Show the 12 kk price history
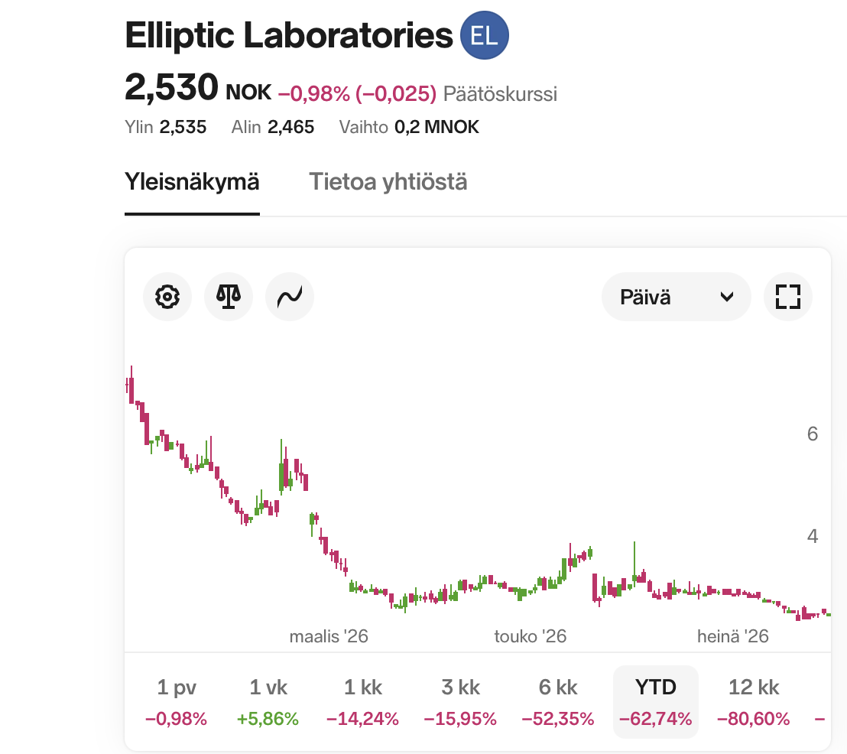 (754, 701)
